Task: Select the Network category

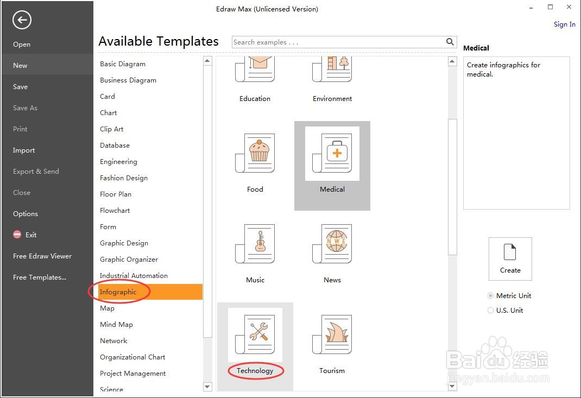Action: point(113,341)
